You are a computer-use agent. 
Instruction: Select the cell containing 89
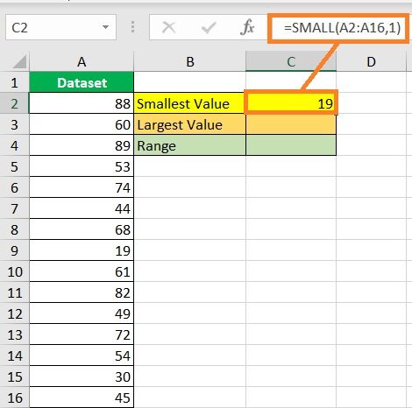coord(82,145)
